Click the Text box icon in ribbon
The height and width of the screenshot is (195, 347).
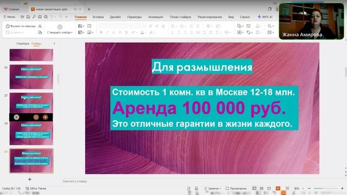[240, 32]
